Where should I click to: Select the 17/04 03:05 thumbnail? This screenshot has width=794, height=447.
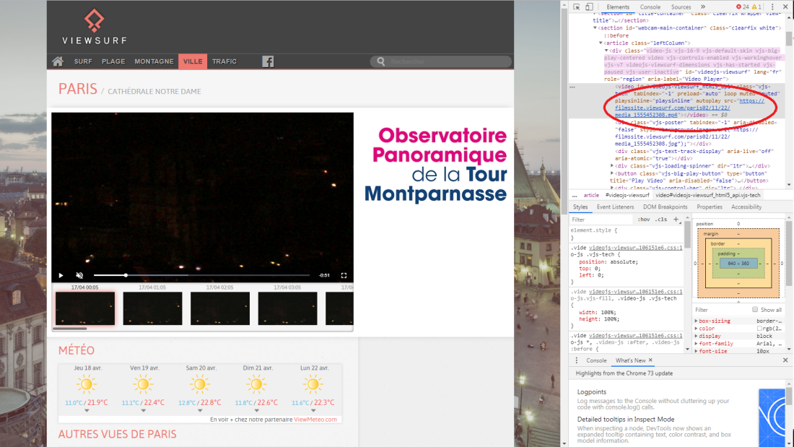287,308
